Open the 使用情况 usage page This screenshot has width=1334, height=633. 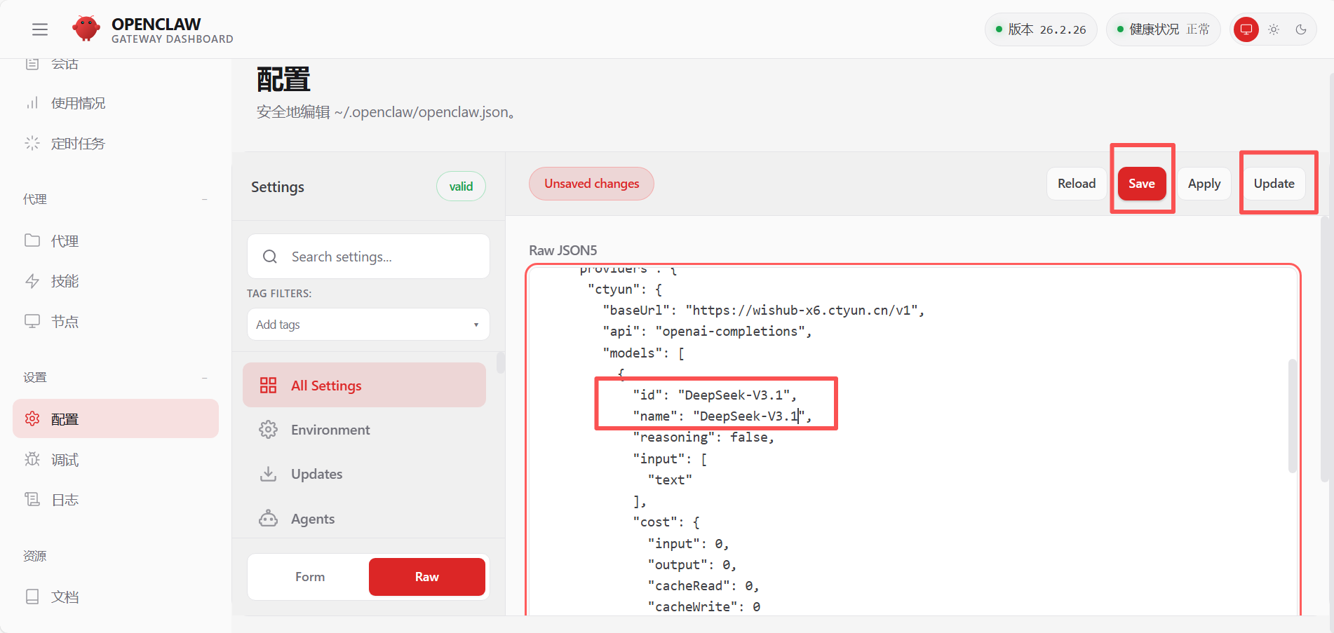click(78, 104)
